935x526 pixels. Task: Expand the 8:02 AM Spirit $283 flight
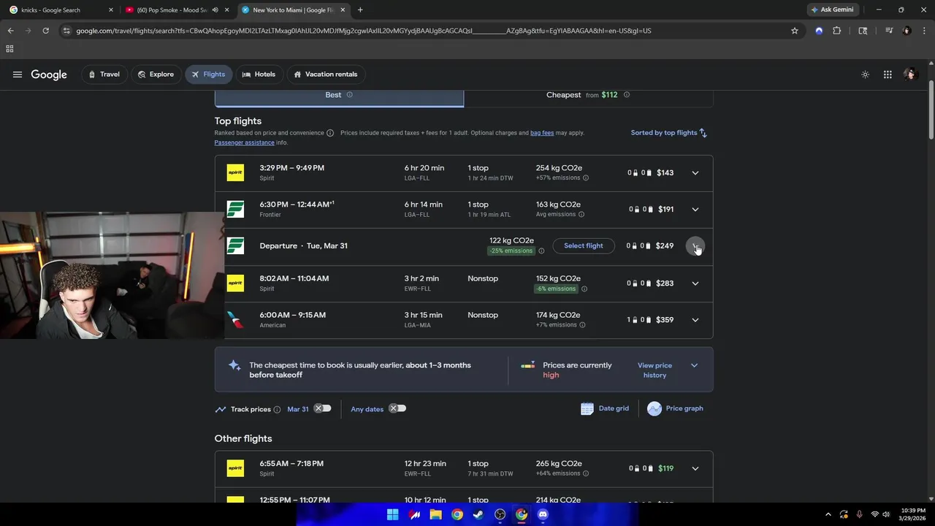click(x=695, y=283)
